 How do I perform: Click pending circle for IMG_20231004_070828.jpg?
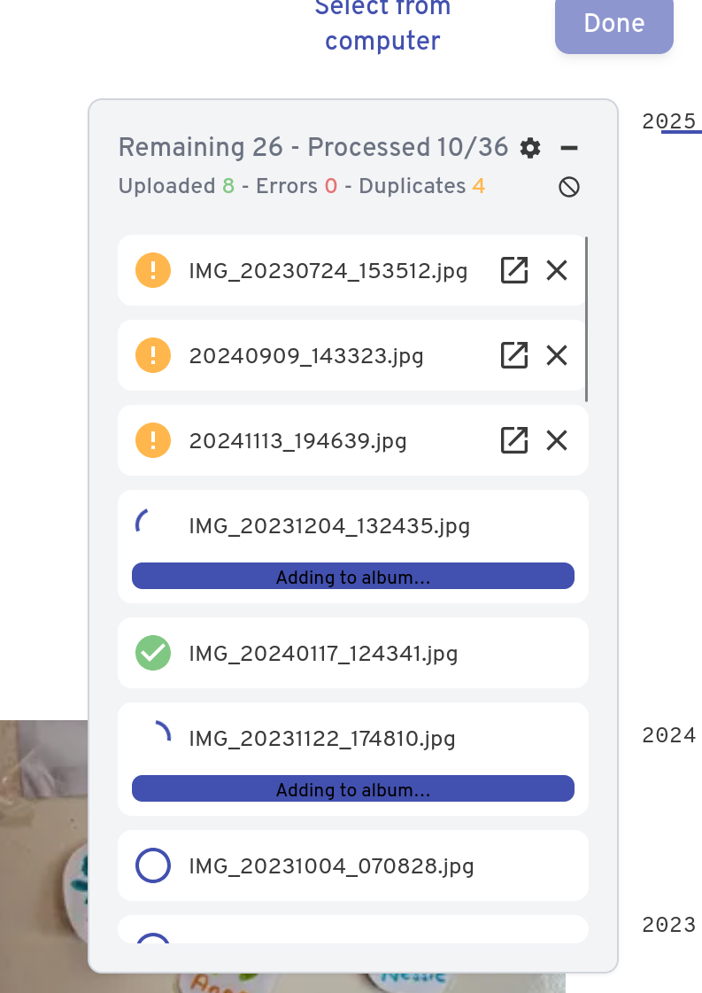coord(153,865)
